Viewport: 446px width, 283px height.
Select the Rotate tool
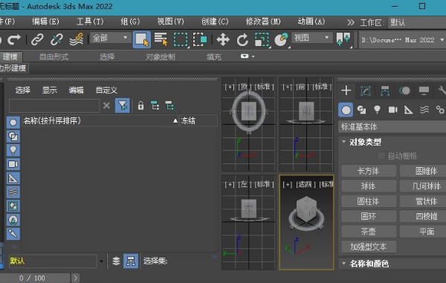tap(242, 39)
